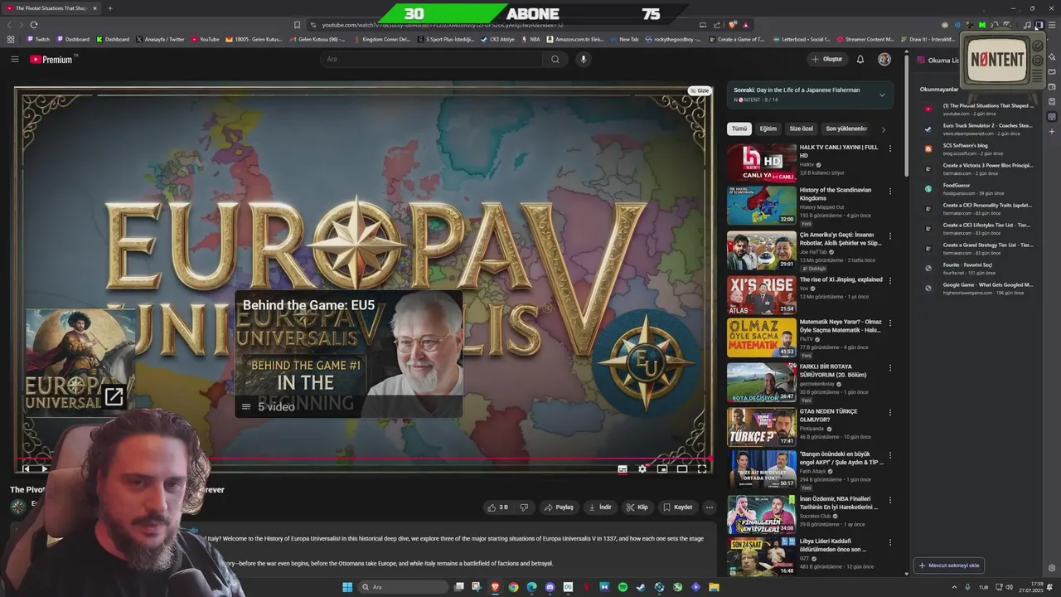Click the Klip clip button
Image resolution: width=1061 pixels, height=597 pixels.
point(637,507)
